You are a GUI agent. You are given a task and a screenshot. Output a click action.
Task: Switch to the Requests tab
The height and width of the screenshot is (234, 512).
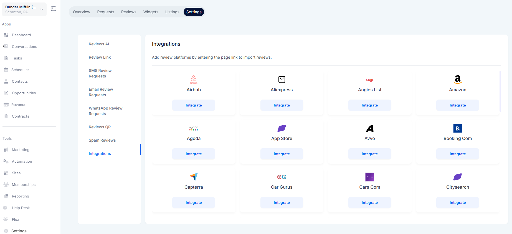106,12
